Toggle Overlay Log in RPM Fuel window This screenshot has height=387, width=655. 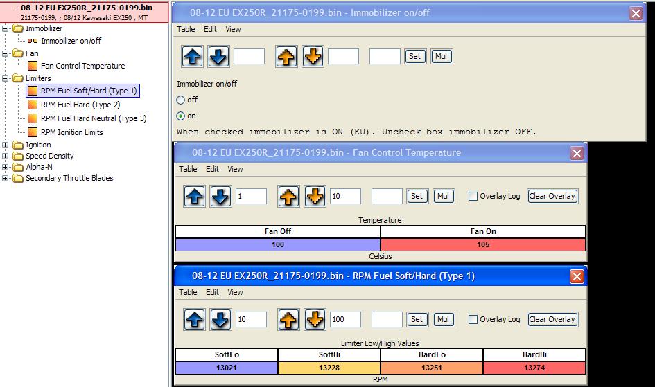pos(473,320)
